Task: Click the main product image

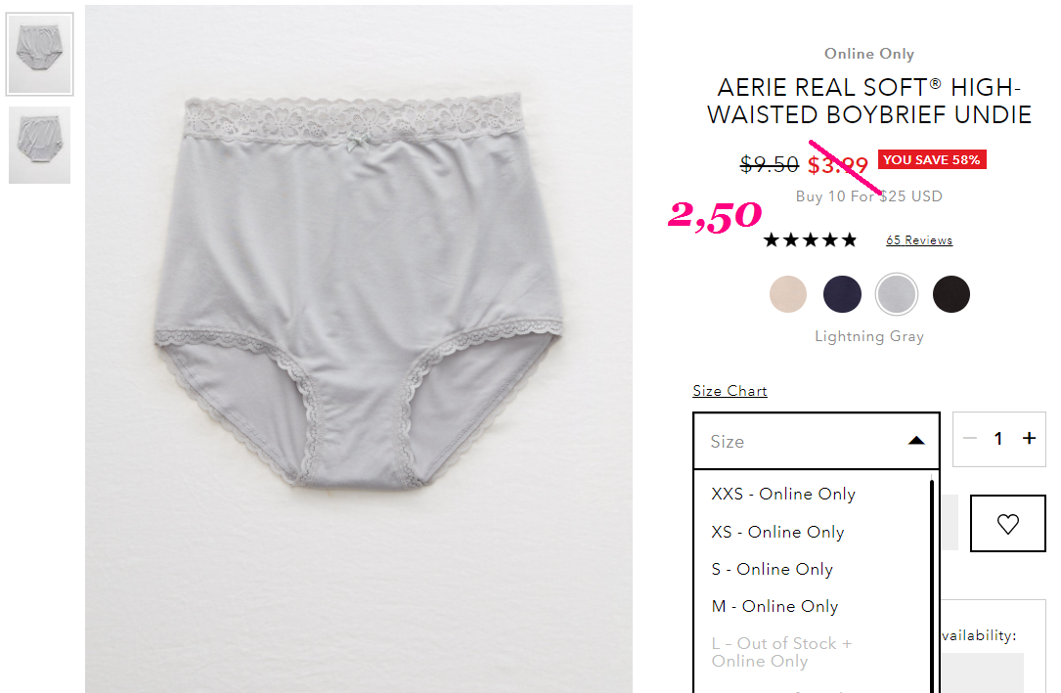Action: [359, 349]
